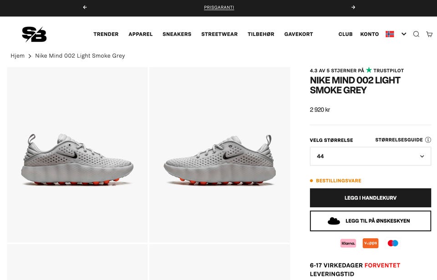Open the Tilbehør menu

click(261, 34)
